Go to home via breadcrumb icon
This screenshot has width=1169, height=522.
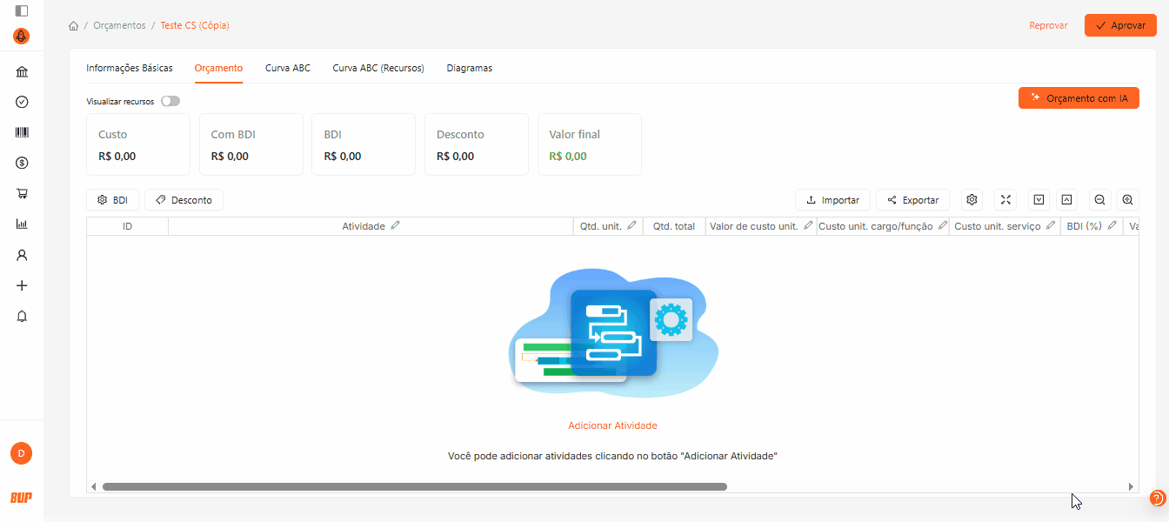pyautogui.click(x=74, y=26)
